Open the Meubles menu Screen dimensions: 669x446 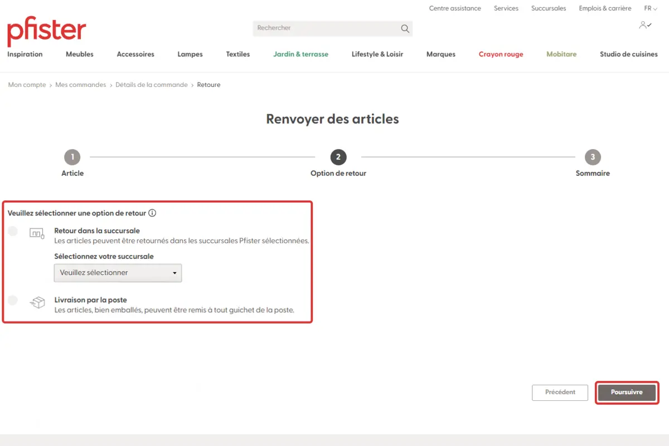pos(80,54)
